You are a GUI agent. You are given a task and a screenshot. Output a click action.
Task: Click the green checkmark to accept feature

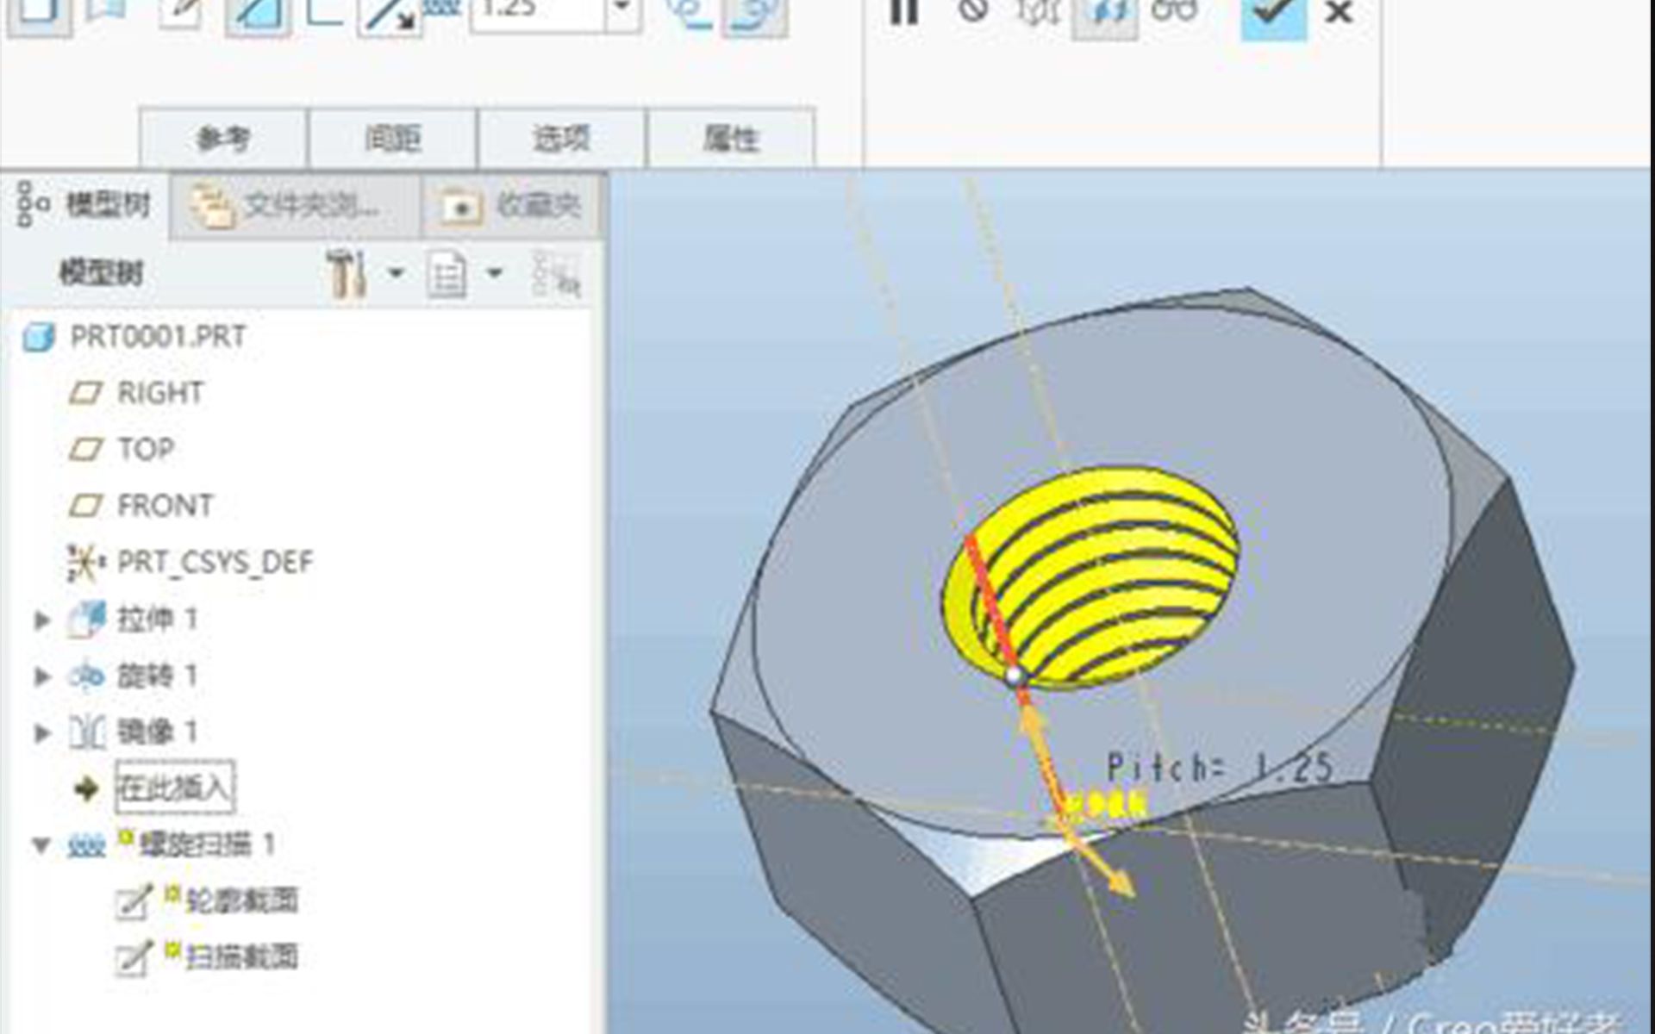[x=1273, y=14]
